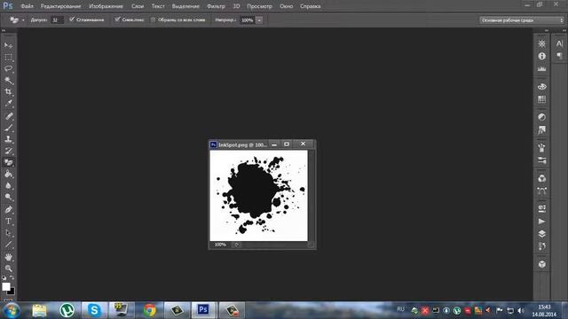
Task: Open the Слои menu
Action: (138, 6)
